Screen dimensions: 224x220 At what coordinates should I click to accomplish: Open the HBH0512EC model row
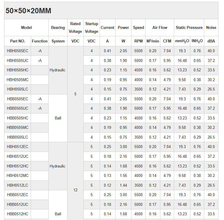(18, 147)
